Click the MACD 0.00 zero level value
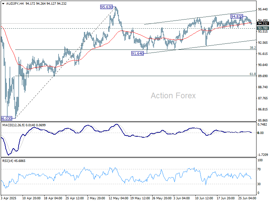270x202 pixels. [260, 133]
